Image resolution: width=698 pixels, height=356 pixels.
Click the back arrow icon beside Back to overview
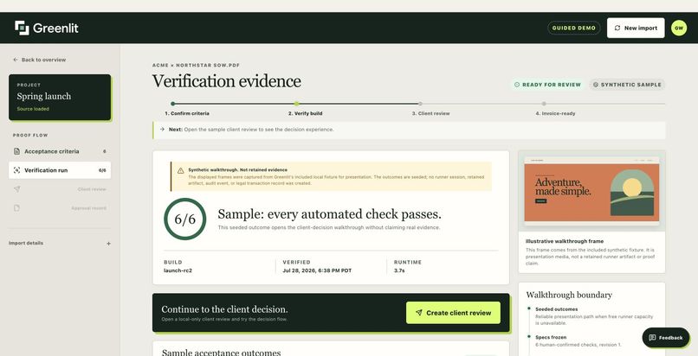click(16, 60)
